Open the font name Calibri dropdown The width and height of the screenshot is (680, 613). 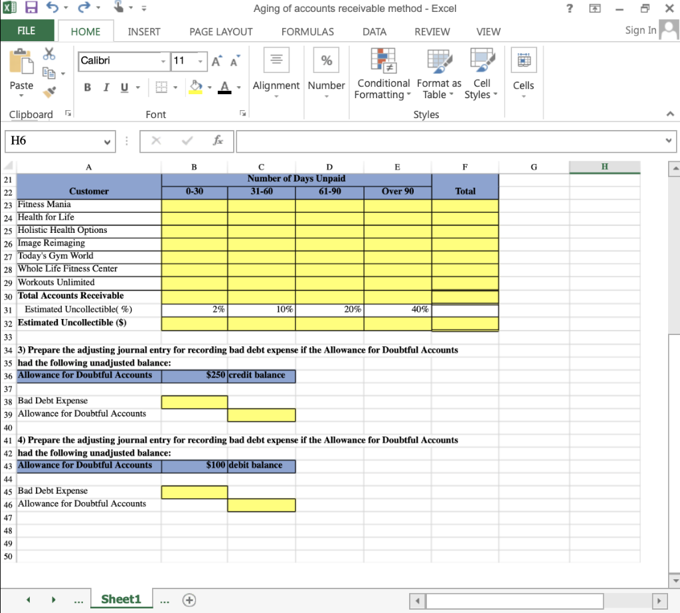pos(163,61)
